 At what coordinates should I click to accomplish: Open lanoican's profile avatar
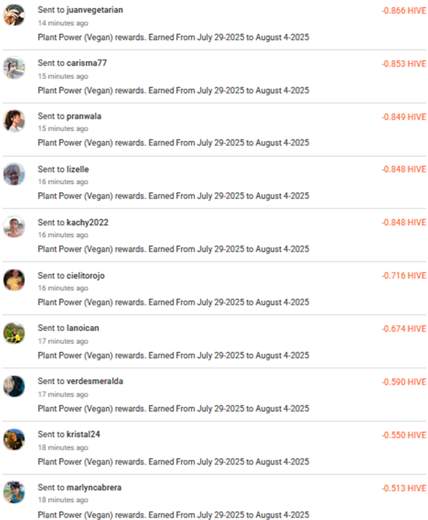pos(14,333)
